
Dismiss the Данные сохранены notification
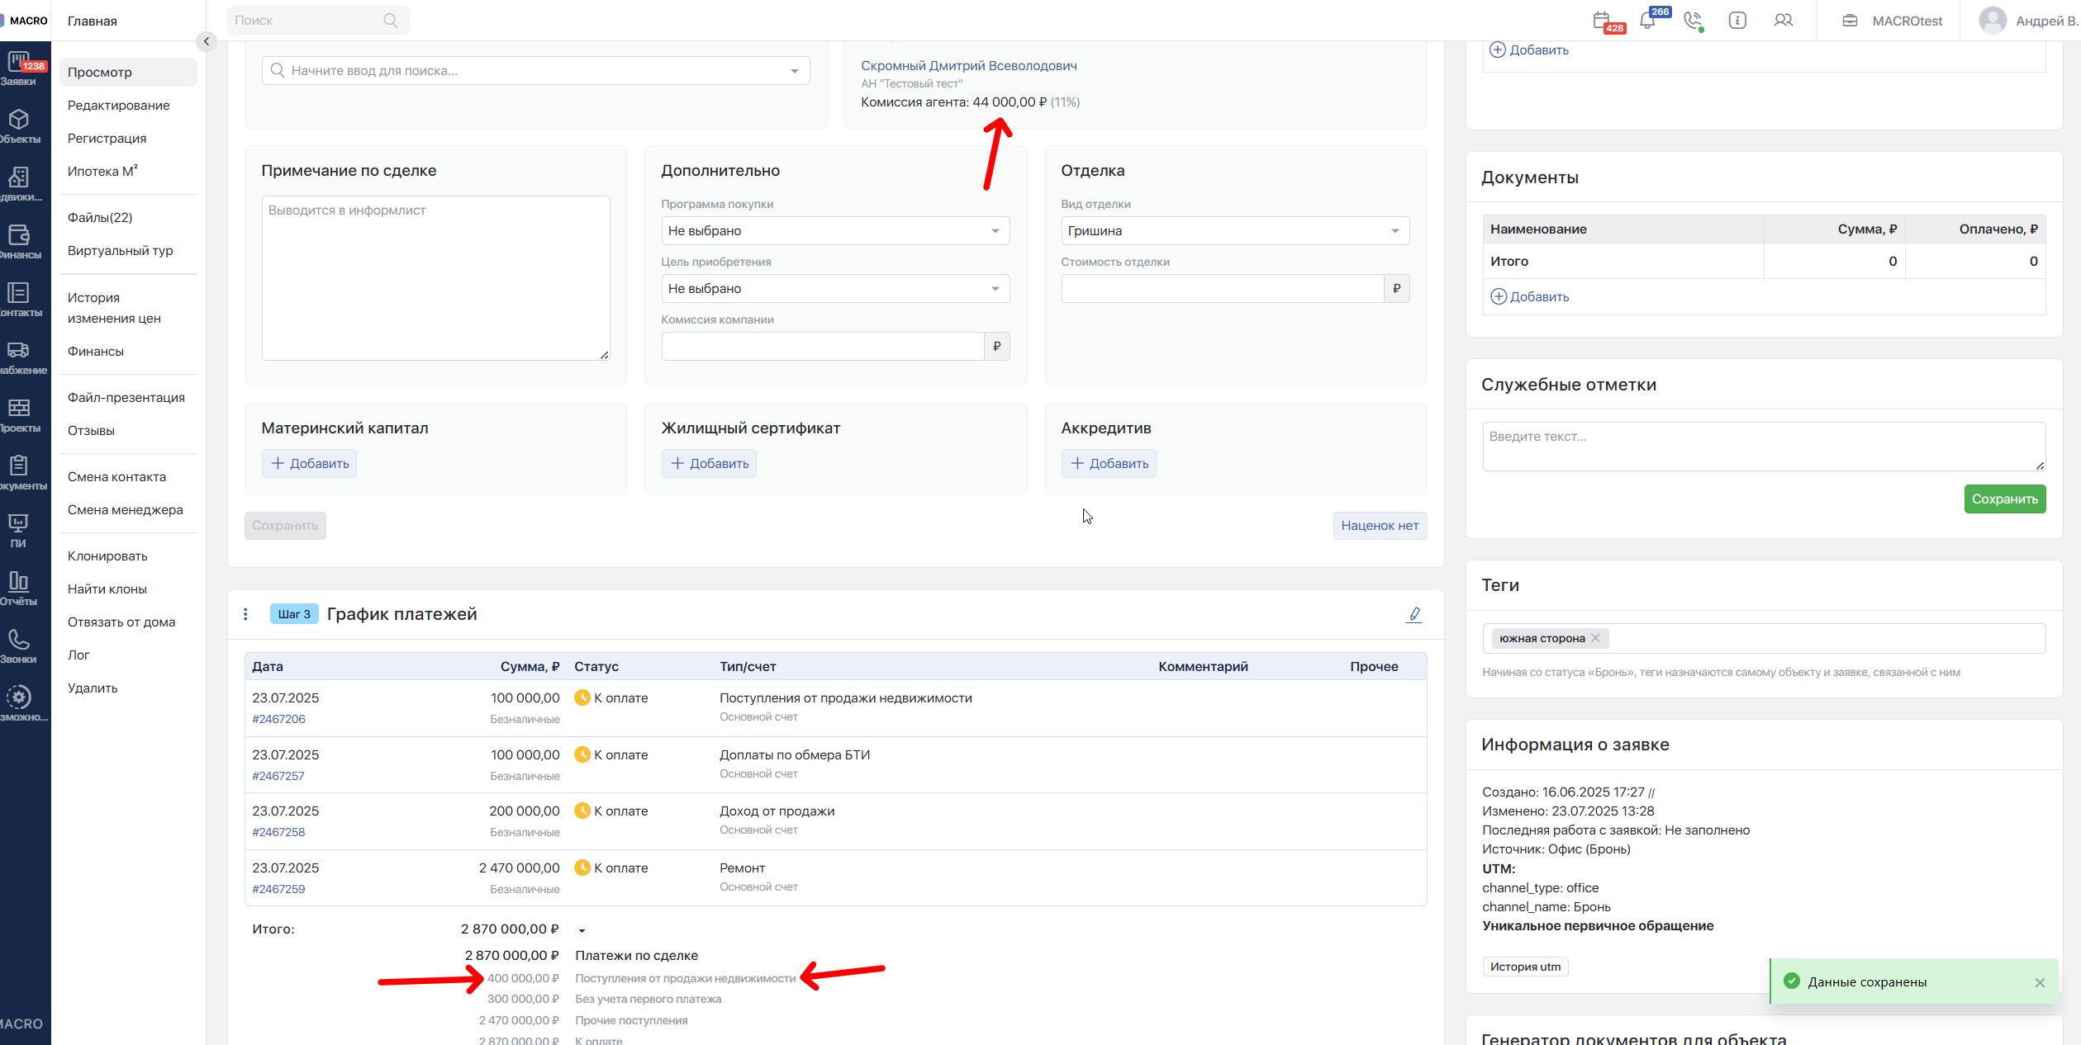[x=2040, y=982]
